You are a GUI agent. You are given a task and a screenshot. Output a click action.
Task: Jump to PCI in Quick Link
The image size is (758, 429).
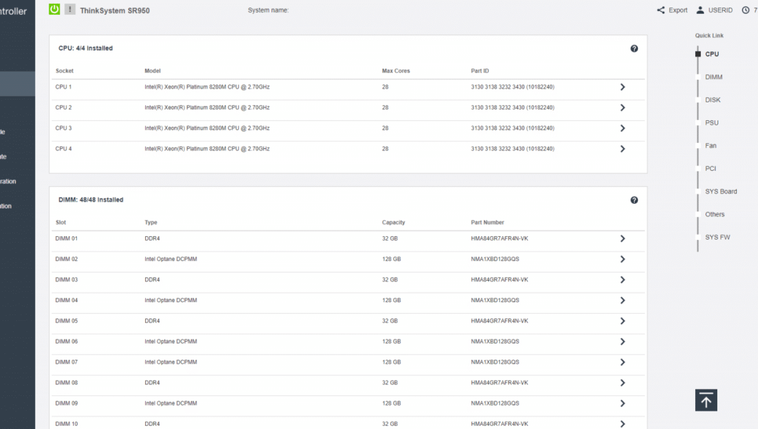point(711,168)
